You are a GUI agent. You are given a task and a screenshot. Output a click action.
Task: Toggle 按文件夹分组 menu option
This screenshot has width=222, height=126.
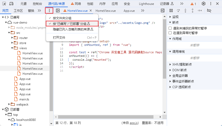pyautogui.click(x=72, y=18)
